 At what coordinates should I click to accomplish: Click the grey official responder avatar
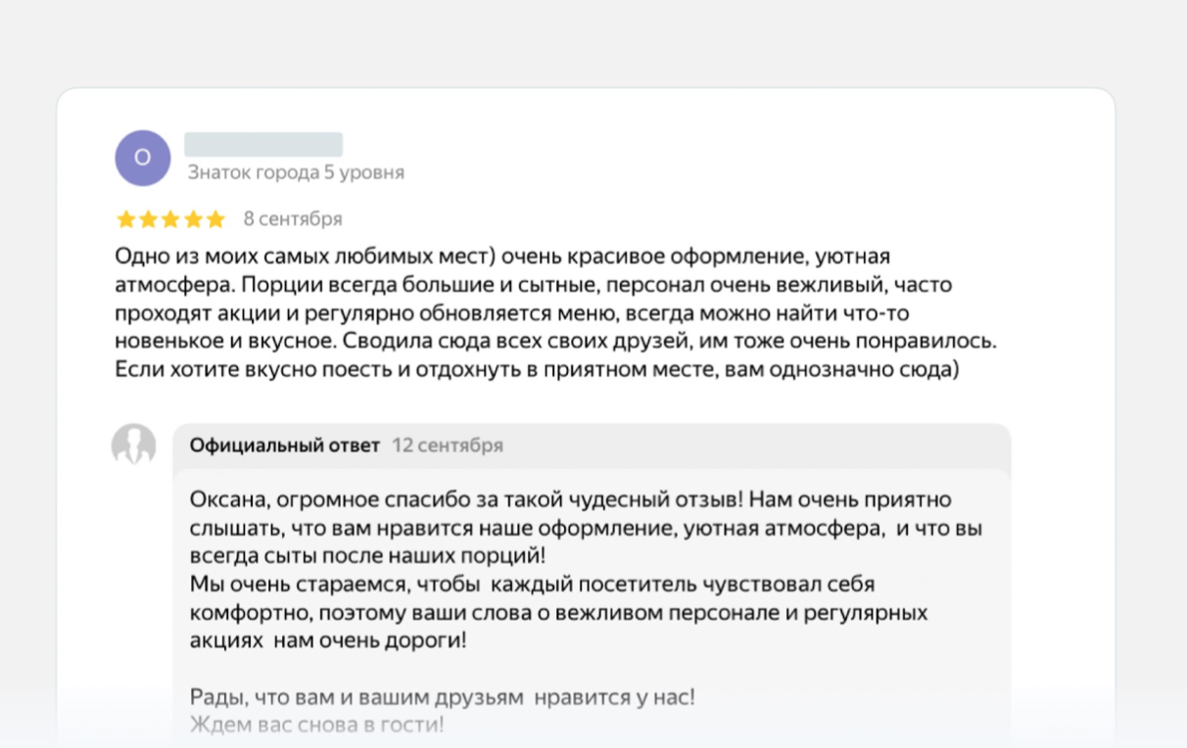(x=134, y=445)
